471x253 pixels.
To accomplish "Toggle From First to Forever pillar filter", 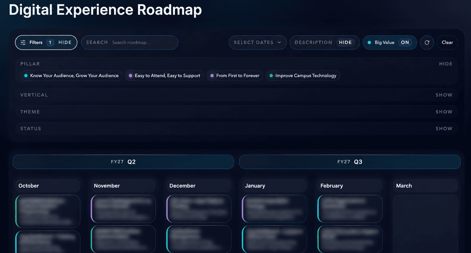I will click(x=235, y=76).
